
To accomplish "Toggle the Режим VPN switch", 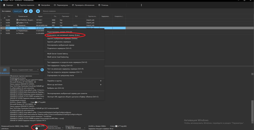I will tap(37, 128).
